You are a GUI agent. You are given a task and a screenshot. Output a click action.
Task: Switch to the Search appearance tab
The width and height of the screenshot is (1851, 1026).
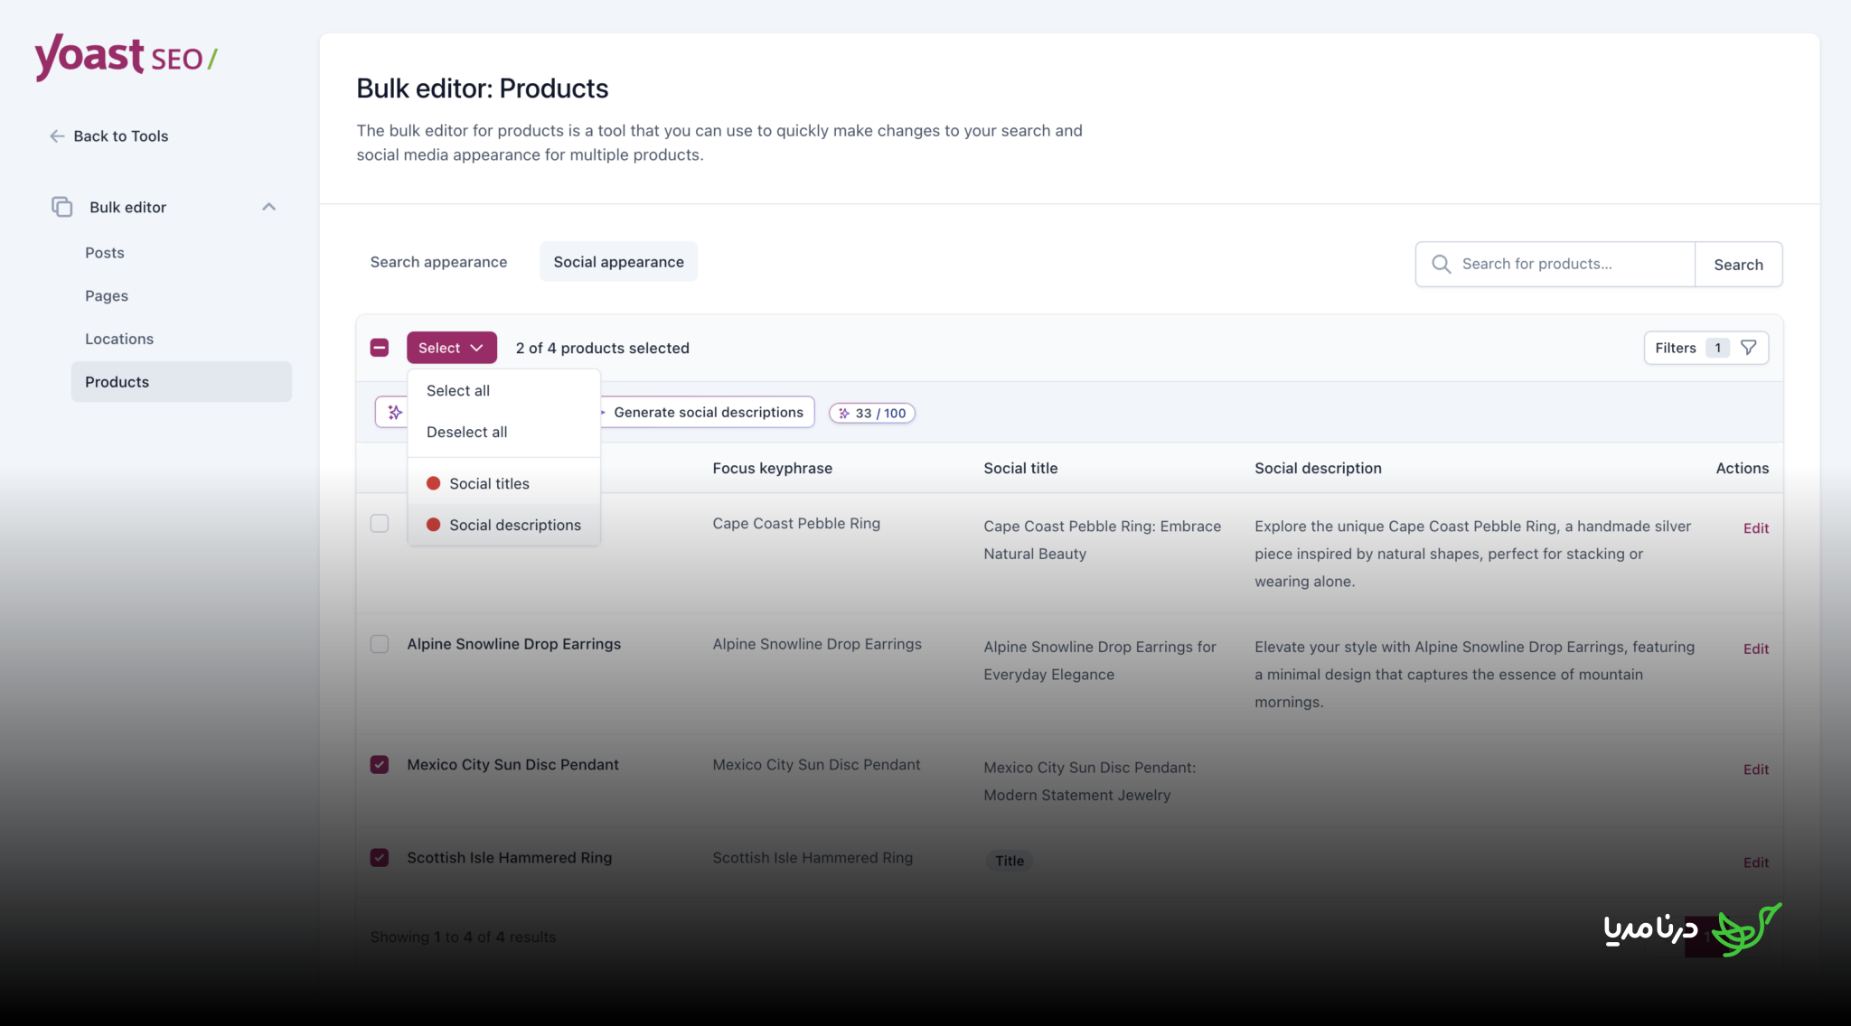pyautogui.click(x=438, y=262)
